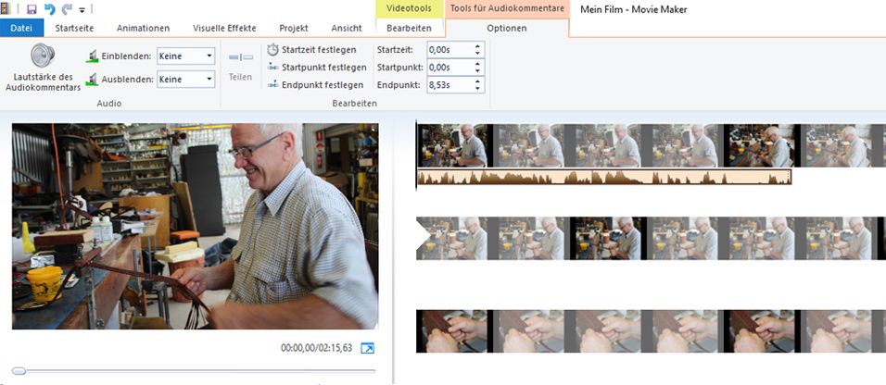Select dark hands clip in bottom row
Viewport: 886px width, 385px height.
coord(763,331)
